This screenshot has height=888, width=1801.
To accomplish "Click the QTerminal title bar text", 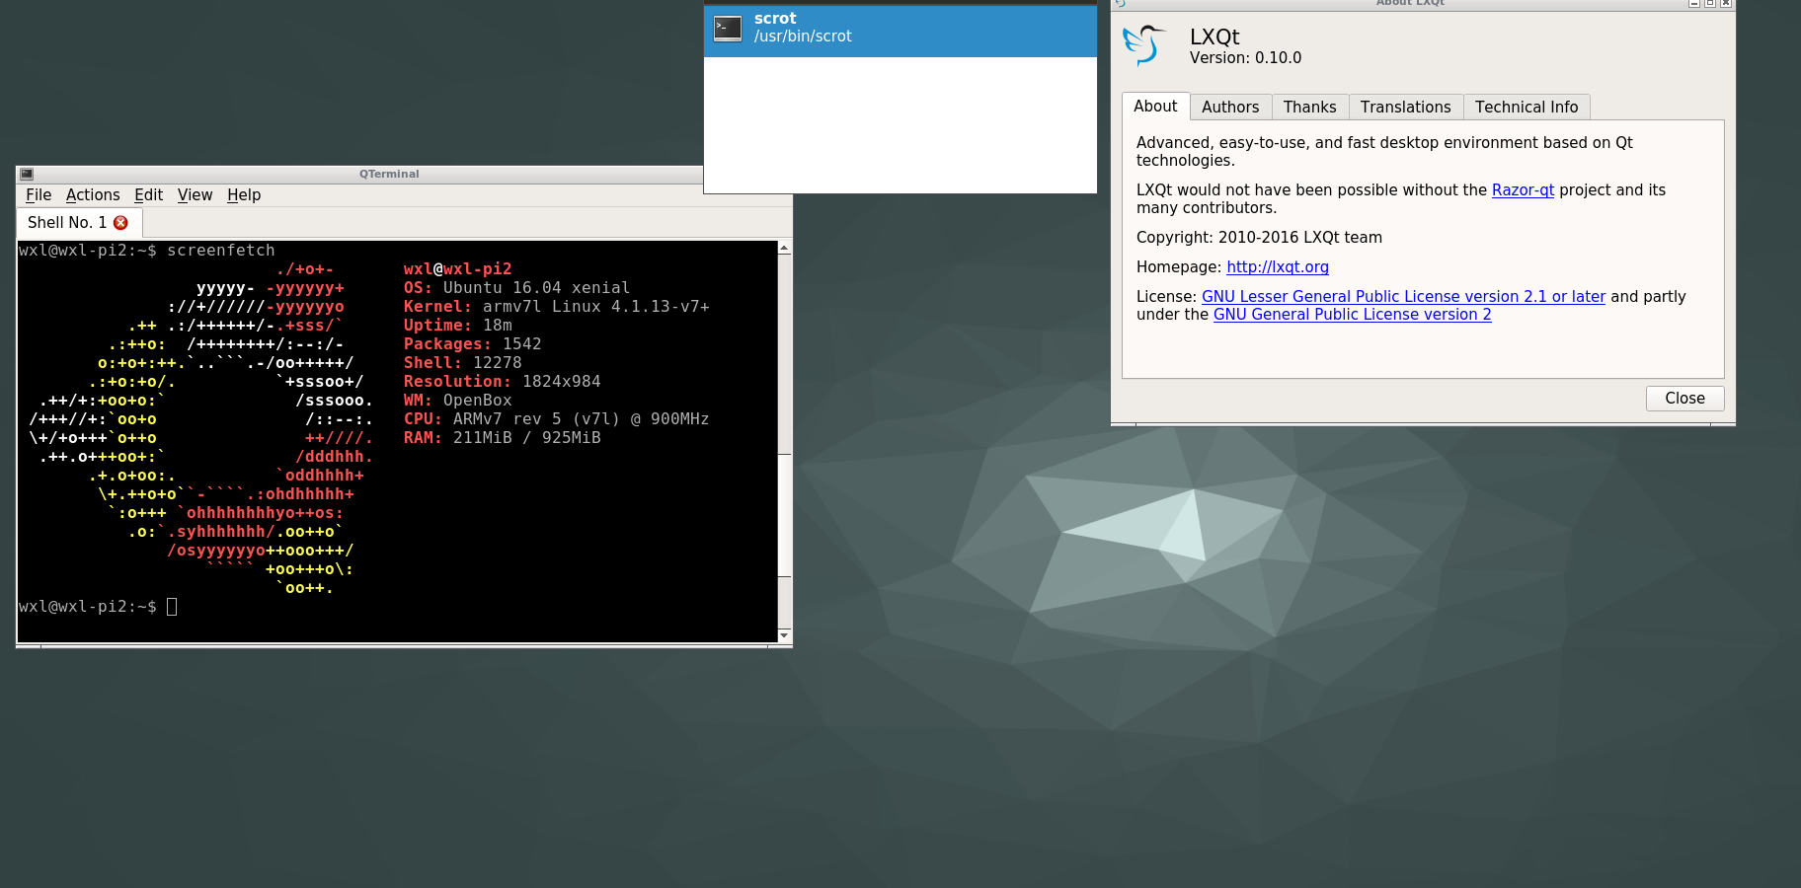I will pos(389,174).
